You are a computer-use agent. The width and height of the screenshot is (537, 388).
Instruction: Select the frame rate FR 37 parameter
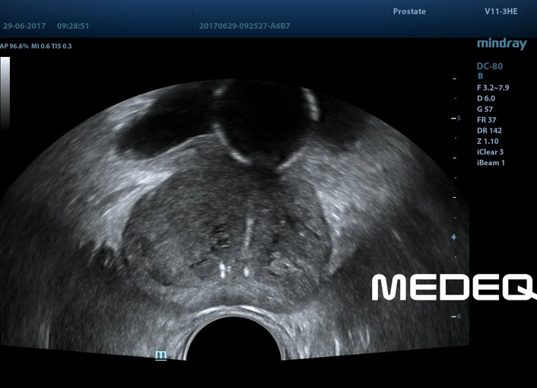(486, 119)
